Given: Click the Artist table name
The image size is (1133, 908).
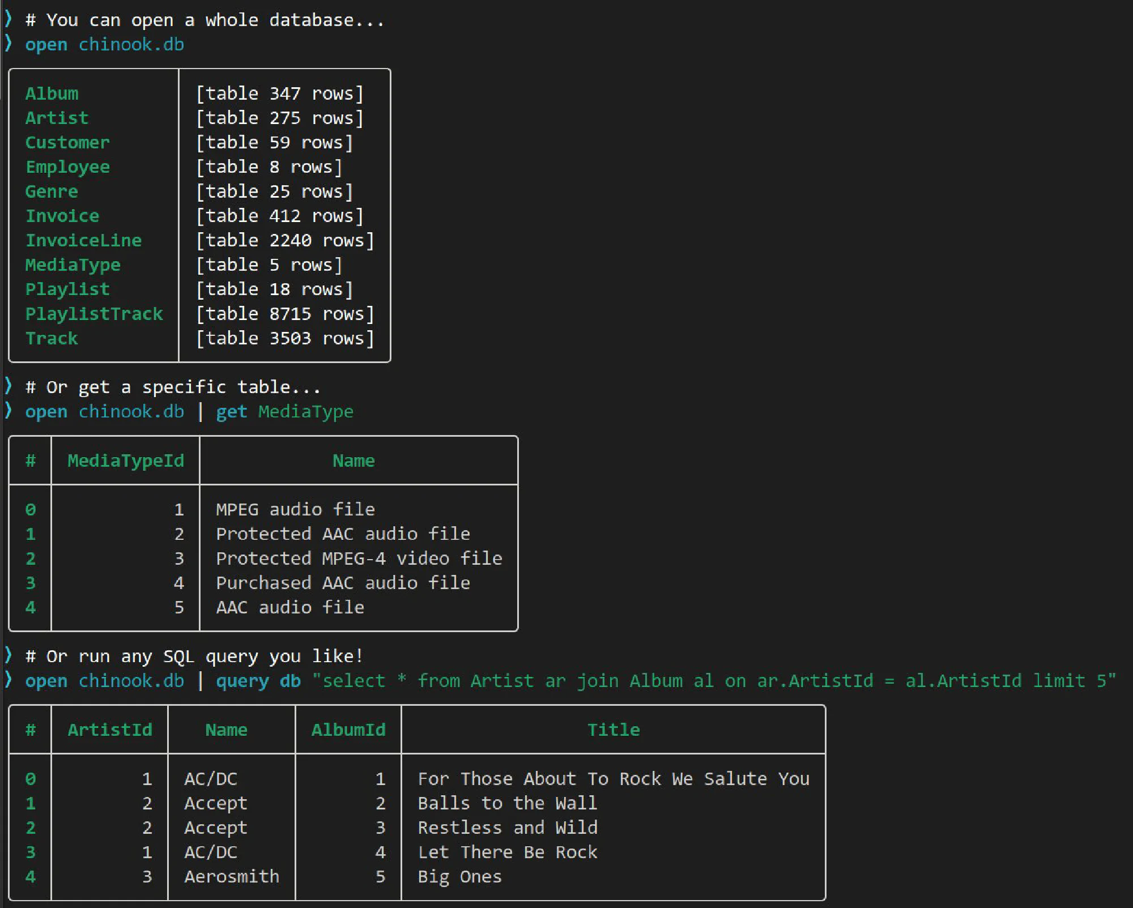Looking at the screenshot, I should tap(57, 118).
